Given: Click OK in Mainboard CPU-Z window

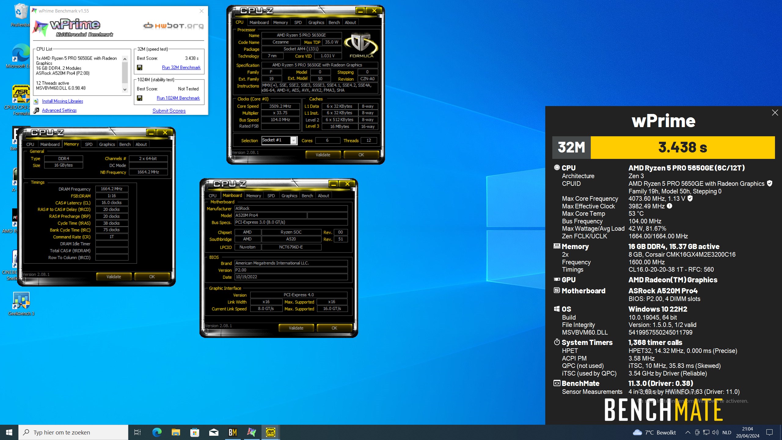Looking at the screenshot, I should pyautogui.click(x=334, y=328).
